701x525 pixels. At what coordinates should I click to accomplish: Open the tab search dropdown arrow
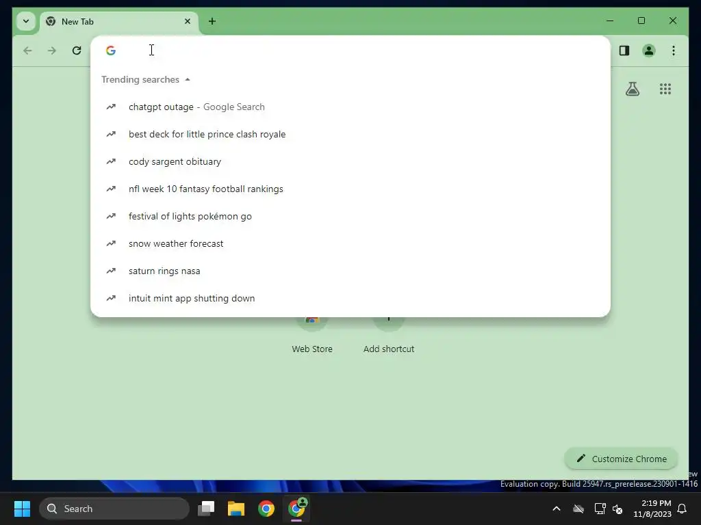pos(26,21)
